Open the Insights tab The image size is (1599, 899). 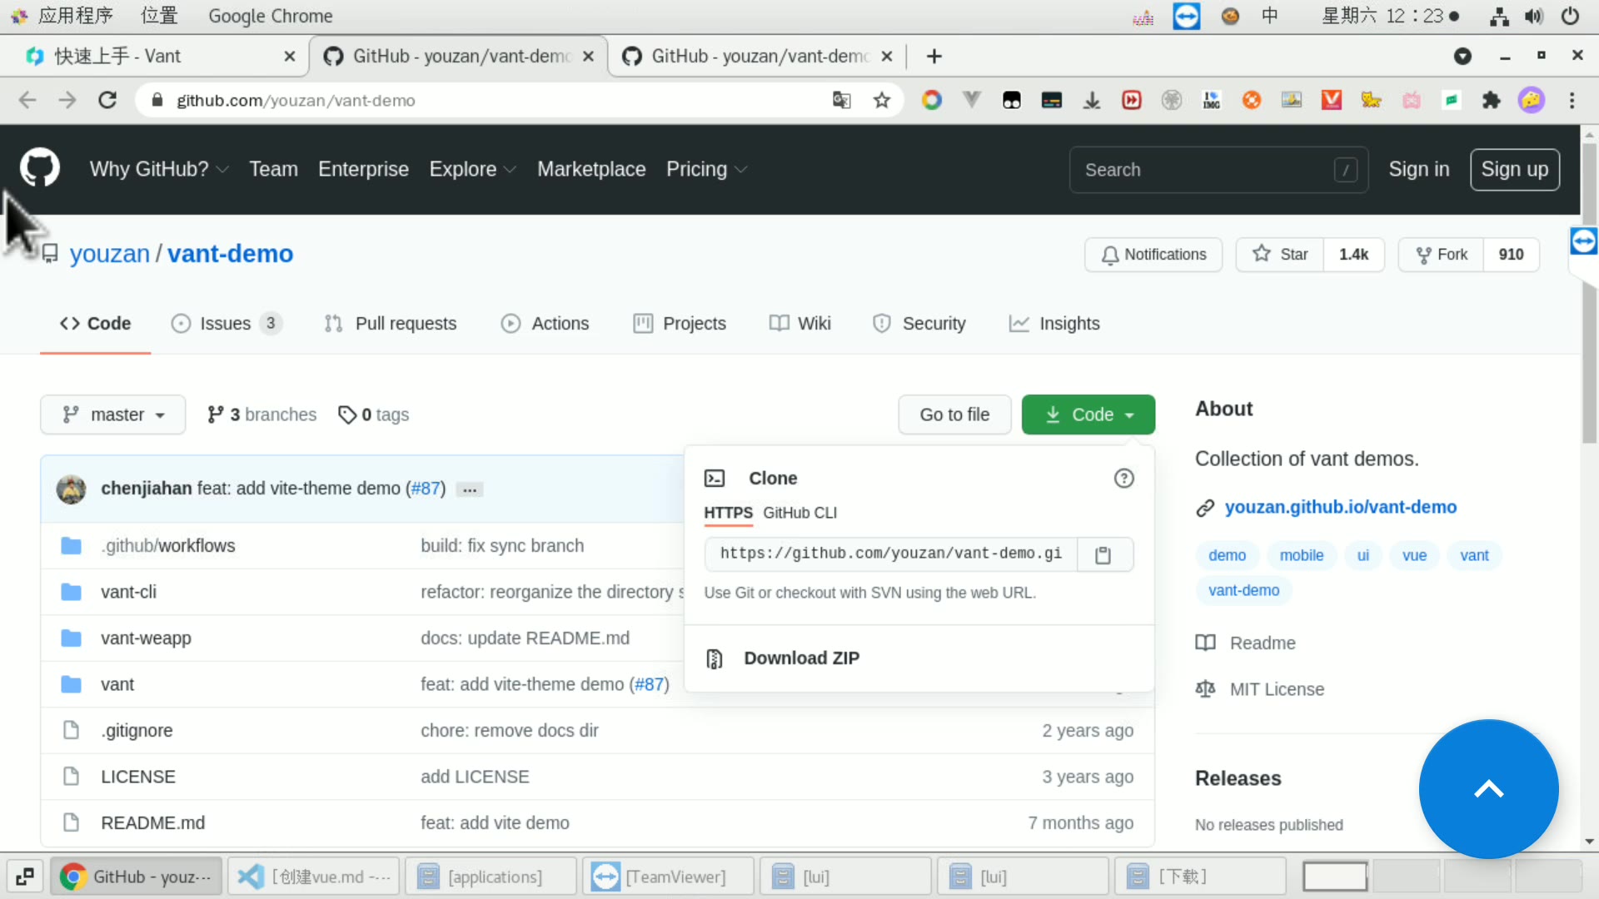[x=1054, y=324]
